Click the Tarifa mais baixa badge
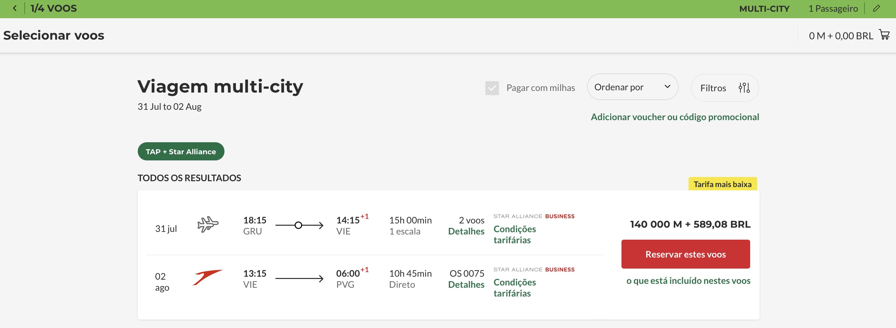 723,184
